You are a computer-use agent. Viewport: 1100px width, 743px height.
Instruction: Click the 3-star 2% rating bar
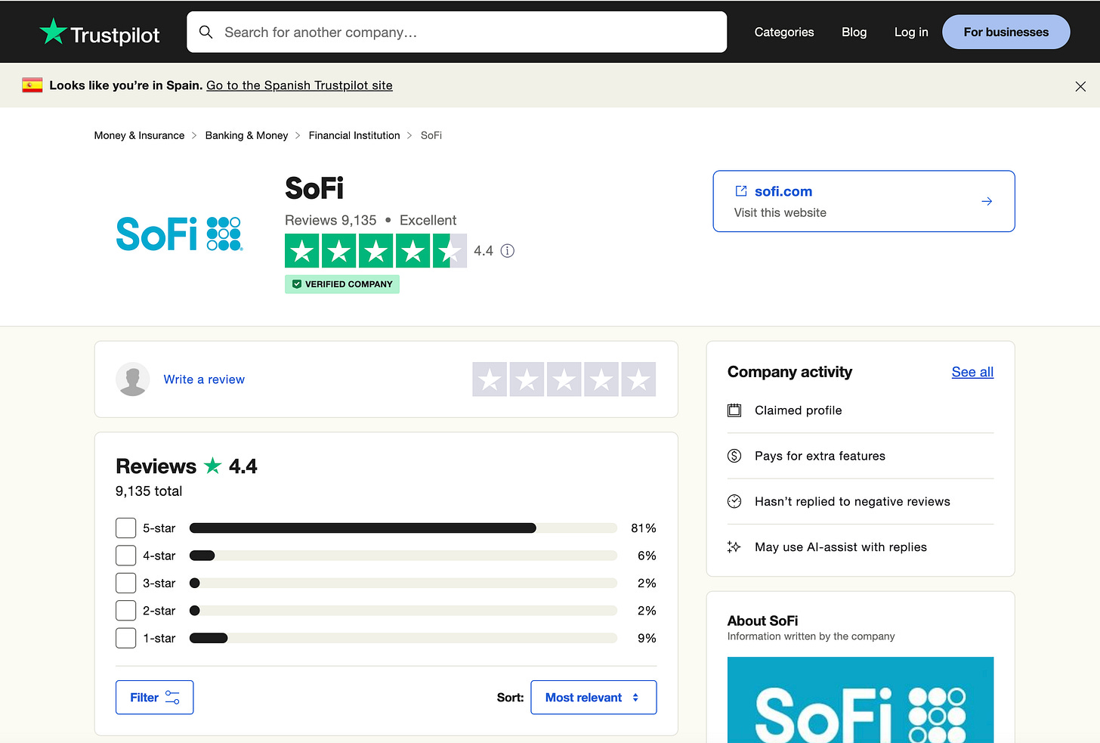pyautogui.click(x=403, y=583)
